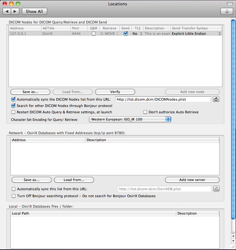Click the DICOMNodes.plist URL field
The height and width of the screenshot is (250, 236).
pos(163,99)
